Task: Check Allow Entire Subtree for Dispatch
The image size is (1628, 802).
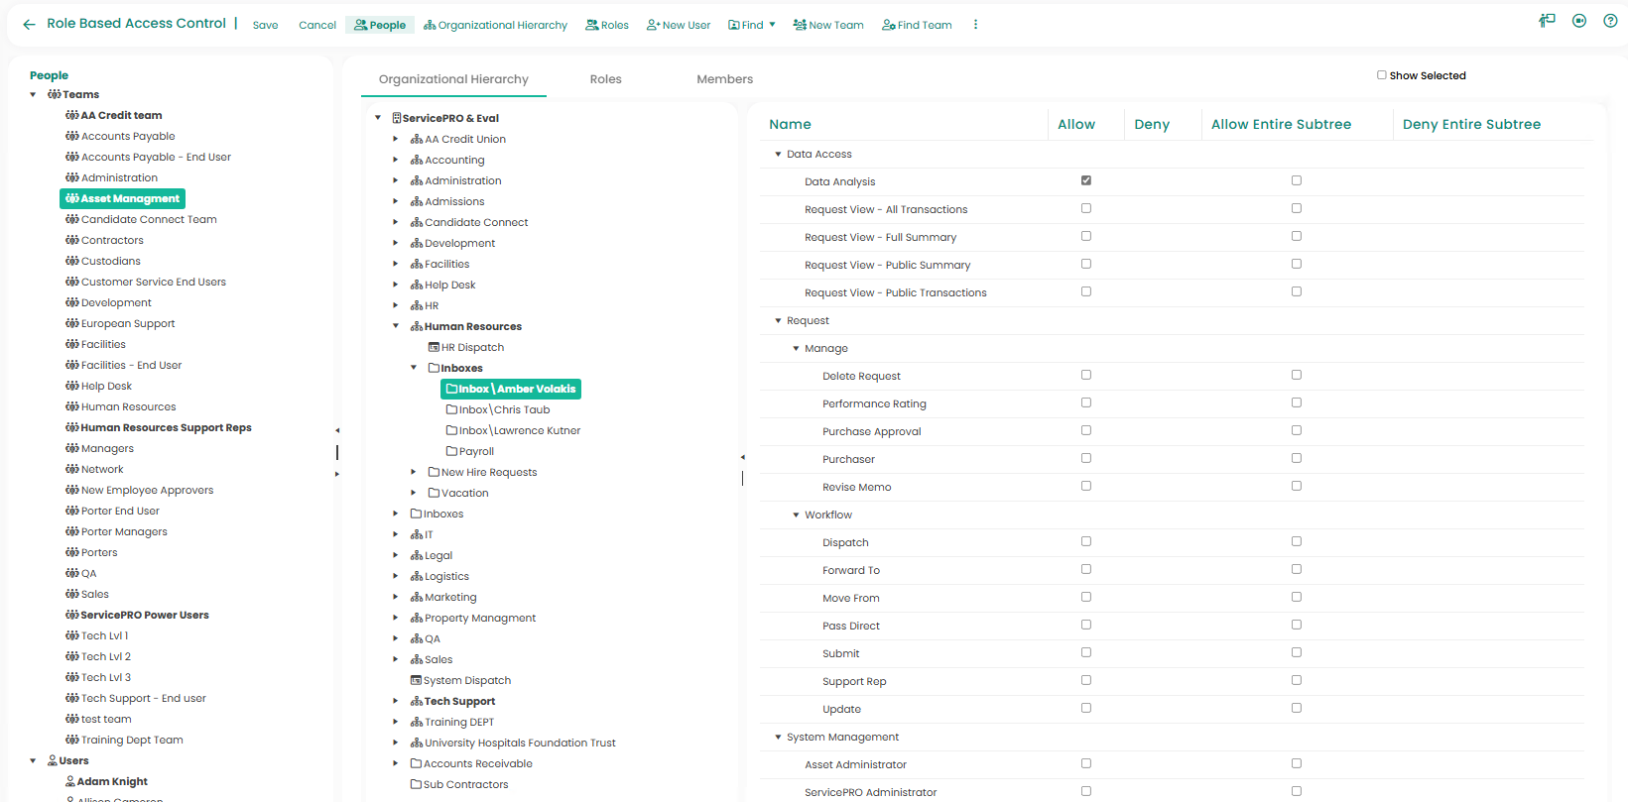Action: tap(1297, 541)
